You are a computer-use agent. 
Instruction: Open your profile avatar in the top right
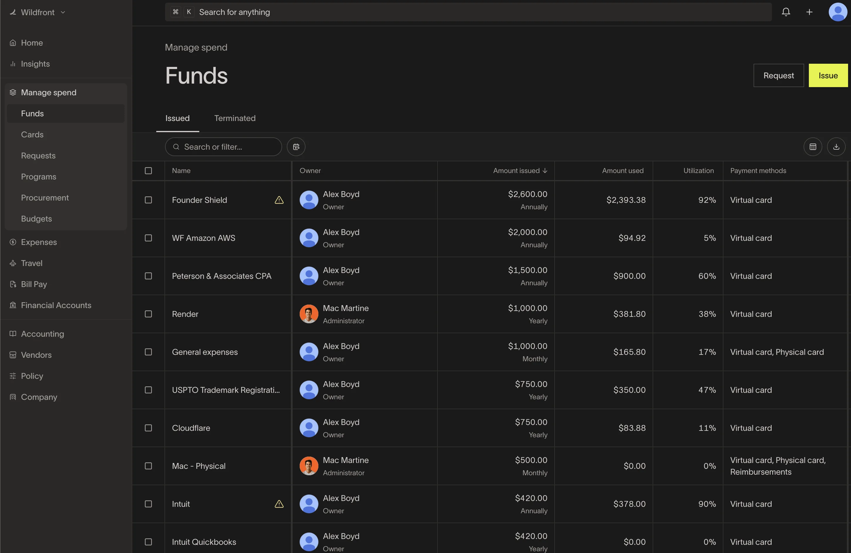[x=838, y=12]
